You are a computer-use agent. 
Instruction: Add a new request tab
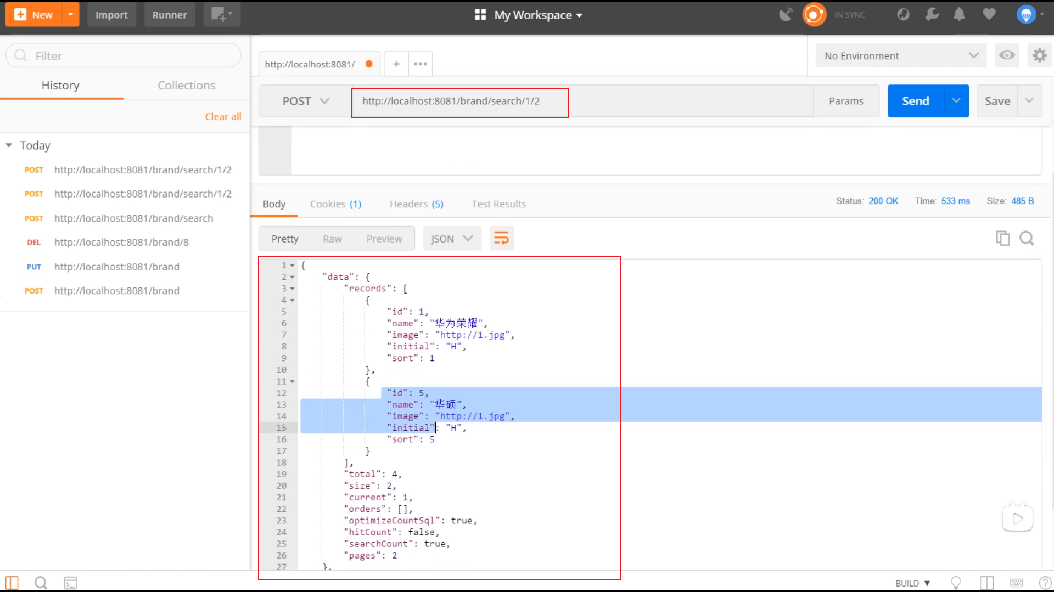[396, 64]
